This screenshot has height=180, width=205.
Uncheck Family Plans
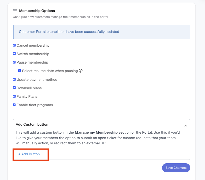(x=14, y=96)
